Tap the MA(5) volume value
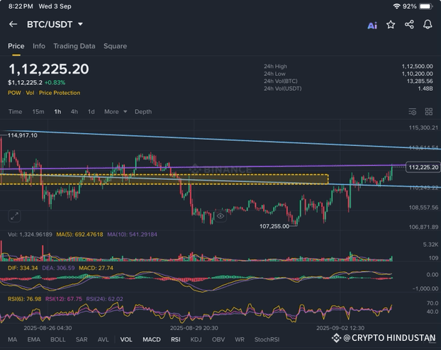This screenshot has width=441, height=350. click(x=79, y=235)
